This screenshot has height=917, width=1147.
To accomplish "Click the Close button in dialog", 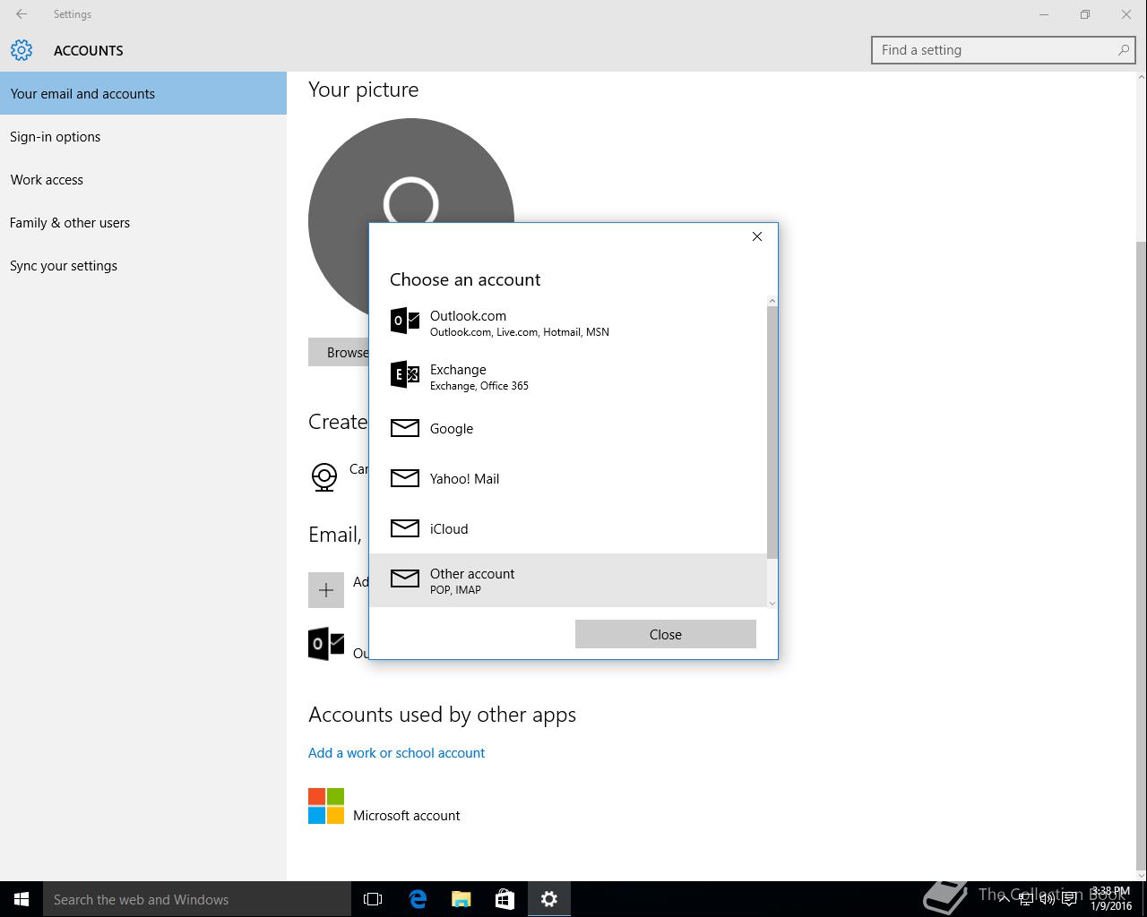I will [x=666, y=634].
